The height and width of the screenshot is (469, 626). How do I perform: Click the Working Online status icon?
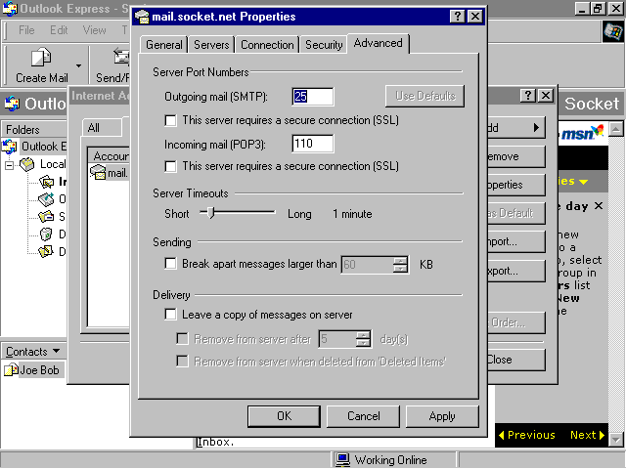(342, 459)
